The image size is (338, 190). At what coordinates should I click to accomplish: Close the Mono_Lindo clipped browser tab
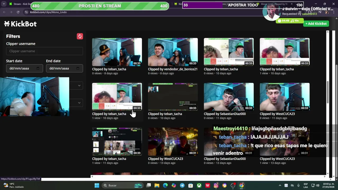pos(292,4)
